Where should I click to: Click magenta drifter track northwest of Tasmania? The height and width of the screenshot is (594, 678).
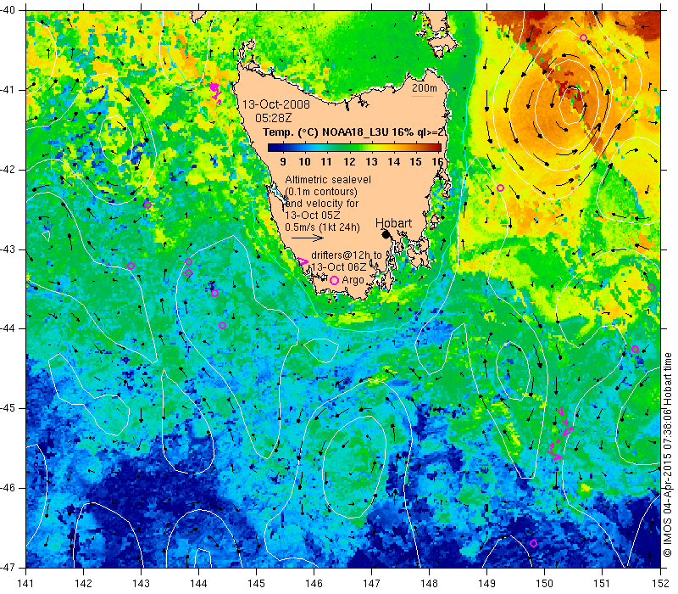click(x=215, y=92)
